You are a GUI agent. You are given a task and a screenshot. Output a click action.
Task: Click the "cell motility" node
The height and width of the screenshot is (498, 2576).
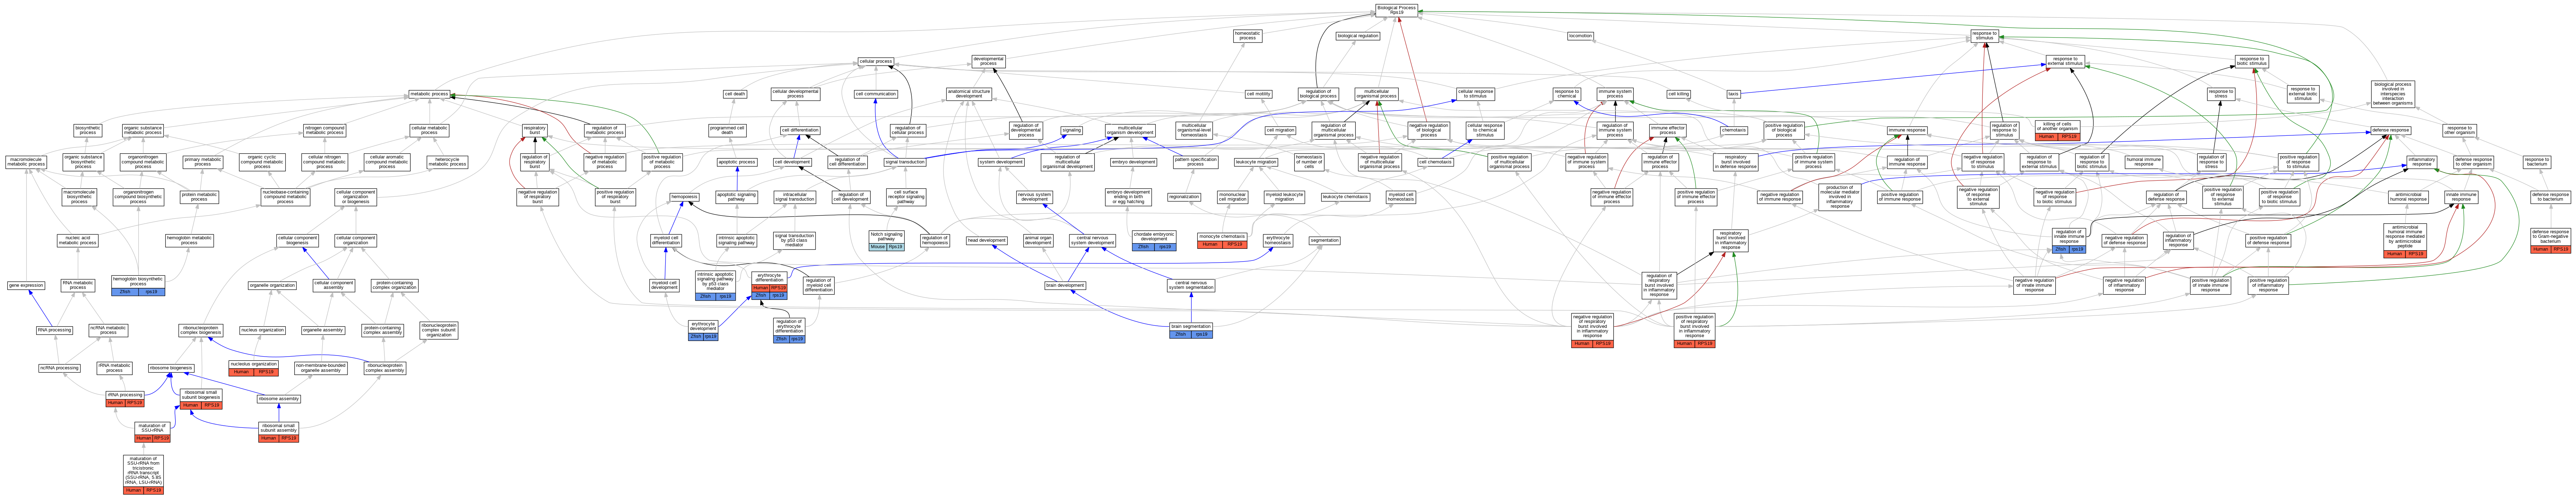point(1258,94)
